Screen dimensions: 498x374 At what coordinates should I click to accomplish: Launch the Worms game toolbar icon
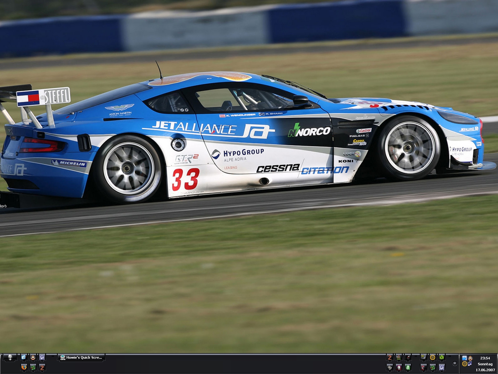pos(398,357)
